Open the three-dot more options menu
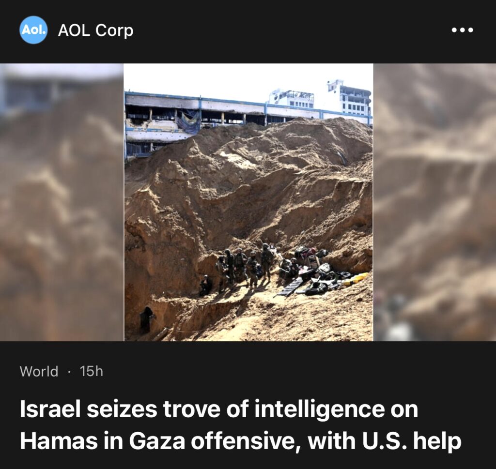 coord(462,30)
